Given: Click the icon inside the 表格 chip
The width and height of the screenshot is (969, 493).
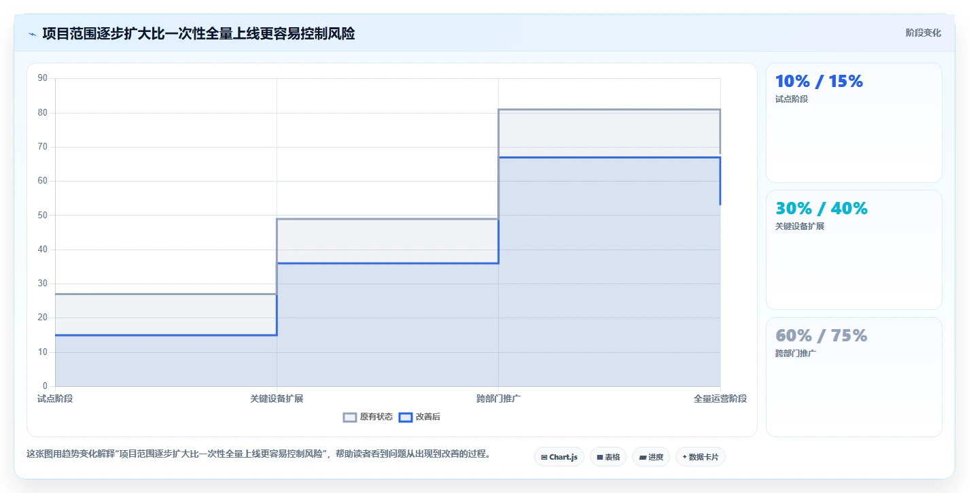Looking at the screenshot, I should point(600,458).
